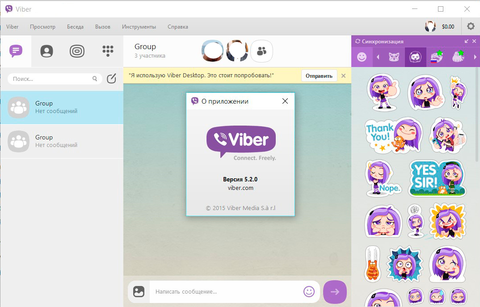Open the contacts tab icon
Screen dimensions: 480x307
[x=46, y=51]
